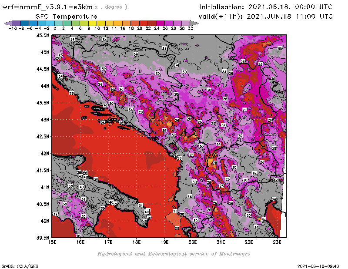348x269 pixels.
Task: Click the legend swatch between -2 and 0
Action: (50, 23)
